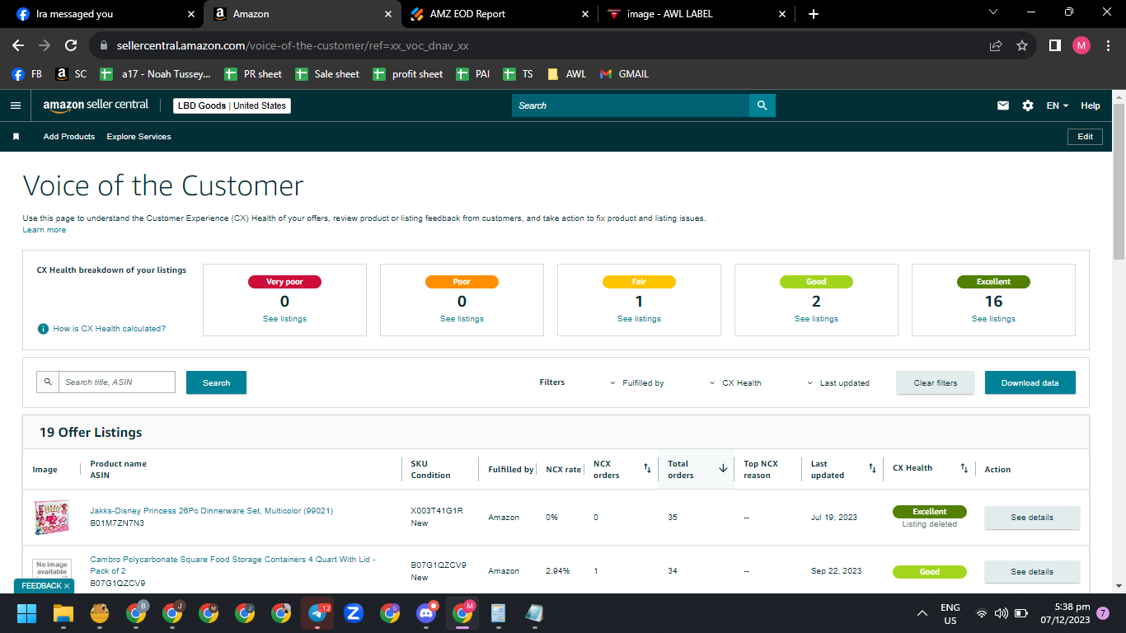
Task: Open File Explorer from the taskbar
Action: [63, 613]
